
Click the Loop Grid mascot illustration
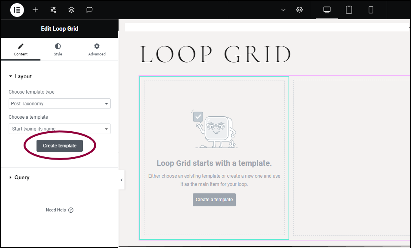214,129
